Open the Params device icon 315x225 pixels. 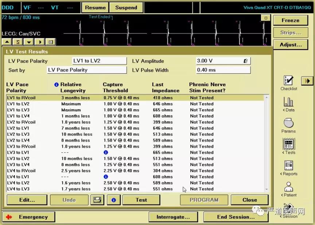tap(288, 126)
